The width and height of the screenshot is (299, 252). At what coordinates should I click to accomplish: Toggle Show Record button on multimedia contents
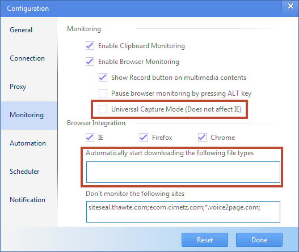tap(103, 77)
